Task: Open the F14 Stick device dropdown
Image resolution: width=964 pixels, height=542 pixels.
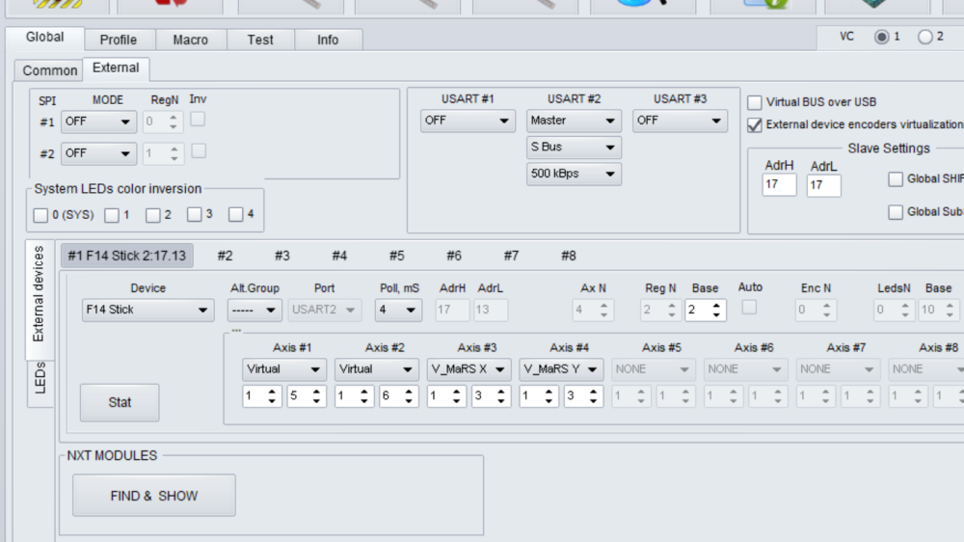Action: [x=147, y=310]
